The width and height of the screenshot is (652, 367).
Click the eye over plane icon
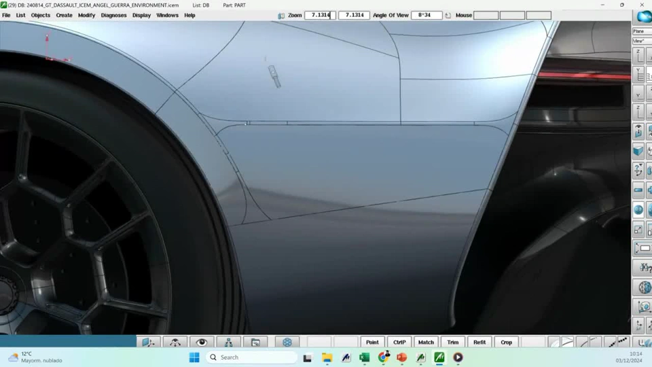pos(638,131)
